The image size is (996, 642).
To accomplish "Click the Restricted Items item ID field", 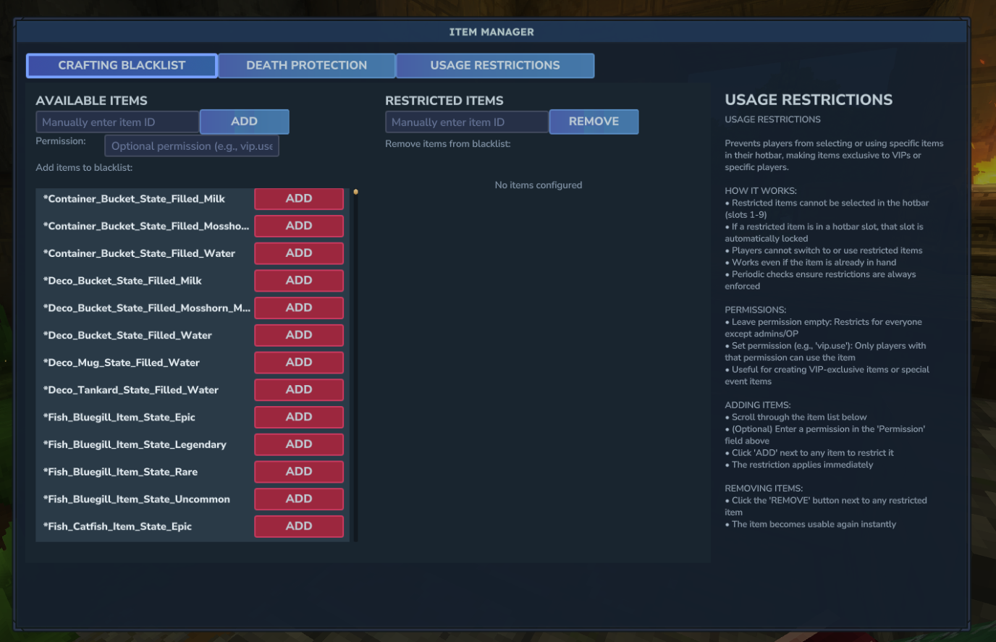I will click(467, 122).
